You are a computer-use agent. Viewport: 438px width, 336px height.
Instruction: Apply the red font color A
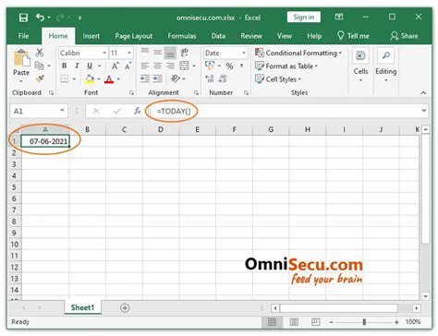pyautogui.click(x=109, y=79)
